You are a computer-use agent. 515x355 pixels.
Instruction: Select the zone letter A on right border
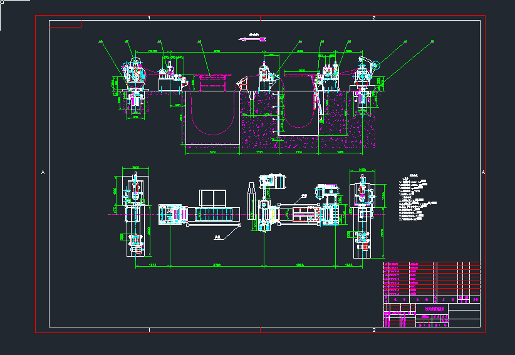coord(483,172)
